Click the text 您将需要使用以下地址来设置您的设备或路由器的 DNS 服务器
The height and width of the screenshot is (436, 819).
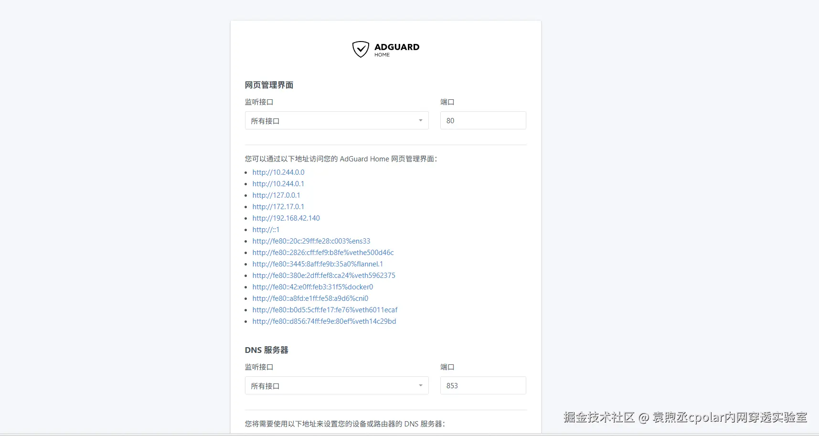pyautogui.click(x=345, y=424)
